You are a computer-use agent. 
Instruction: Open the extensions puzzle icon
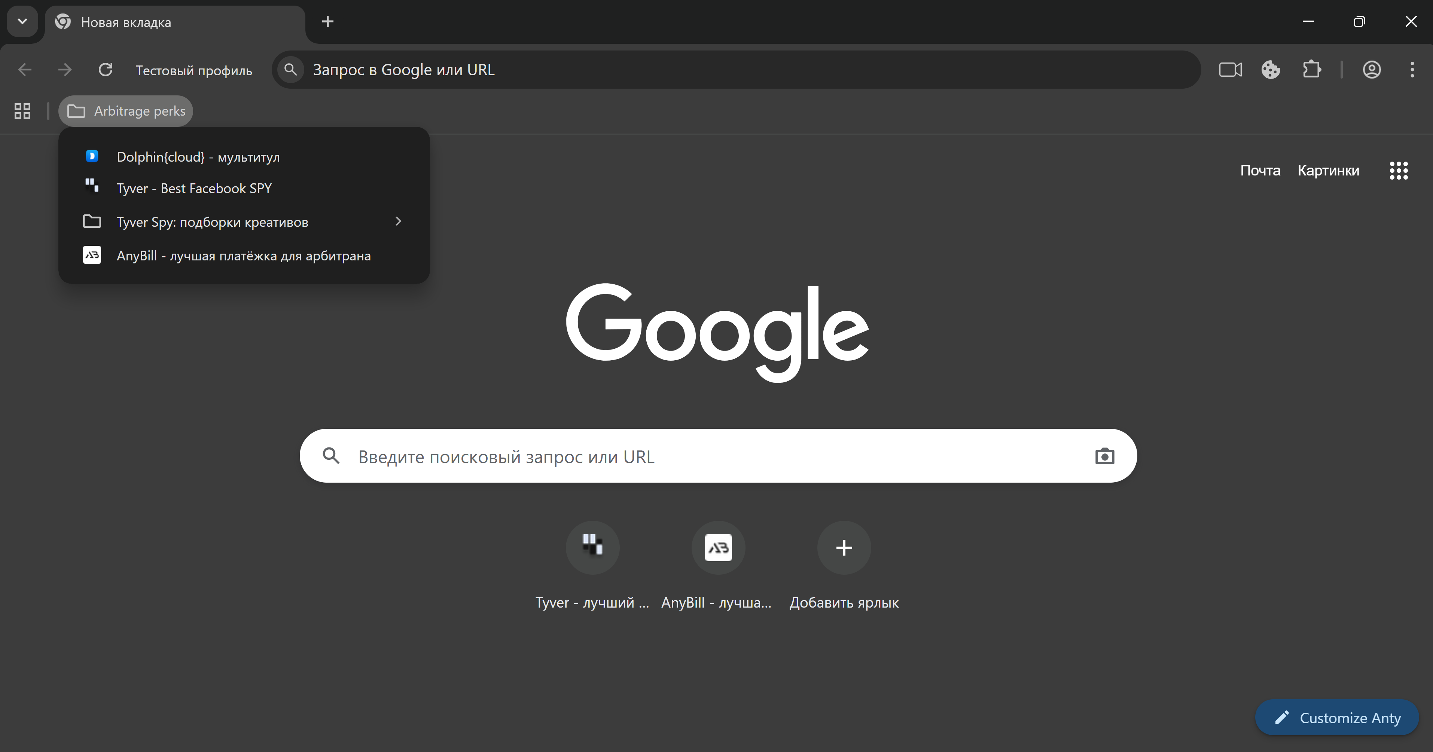1312,70
